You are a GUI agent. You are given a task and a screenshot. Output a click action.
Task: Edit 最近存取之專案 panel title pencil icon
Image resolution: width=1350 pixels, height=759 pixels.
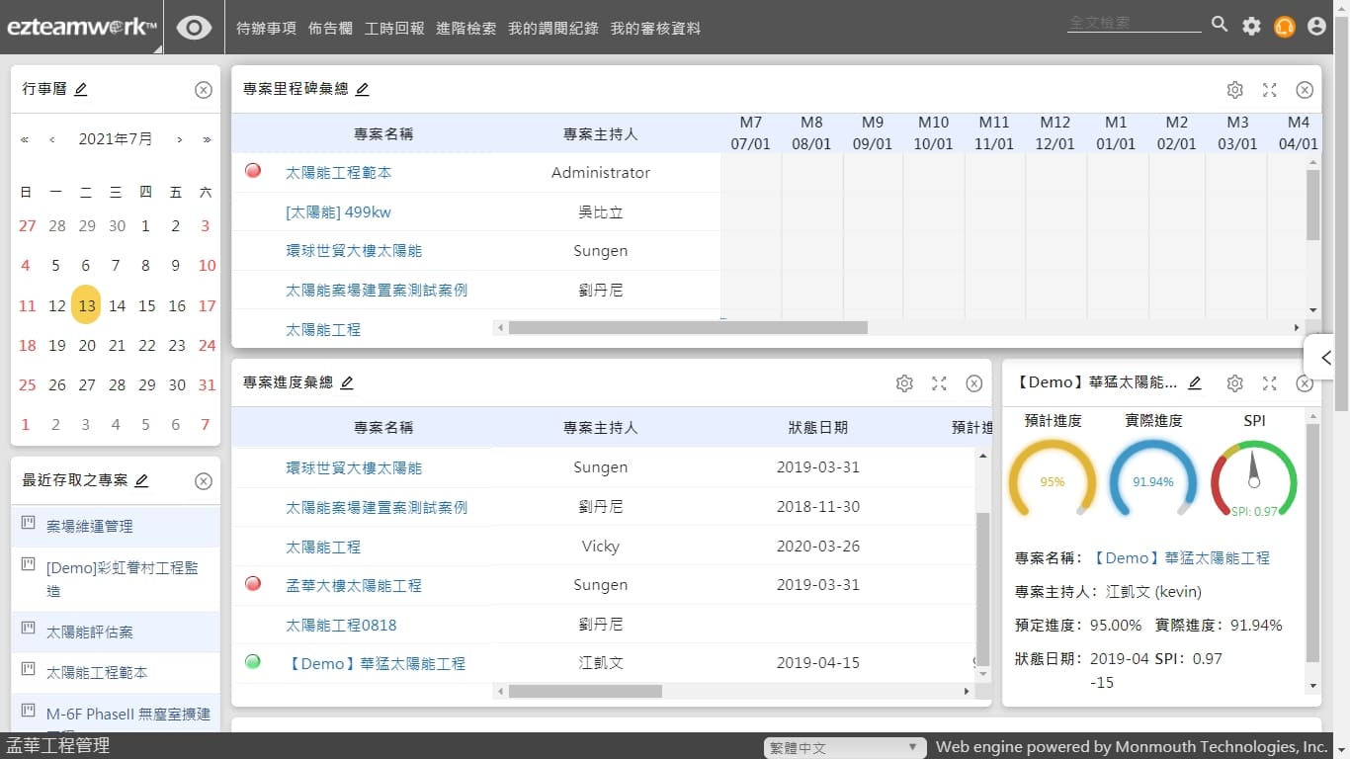[x=141, y=481]
